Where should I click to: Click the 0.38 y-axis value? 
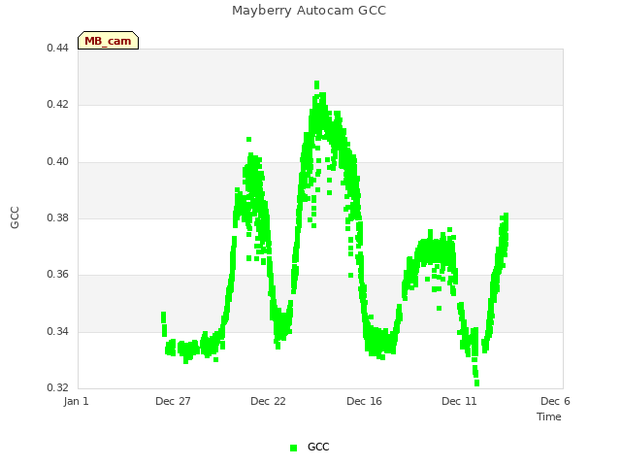tap(58, 217)
